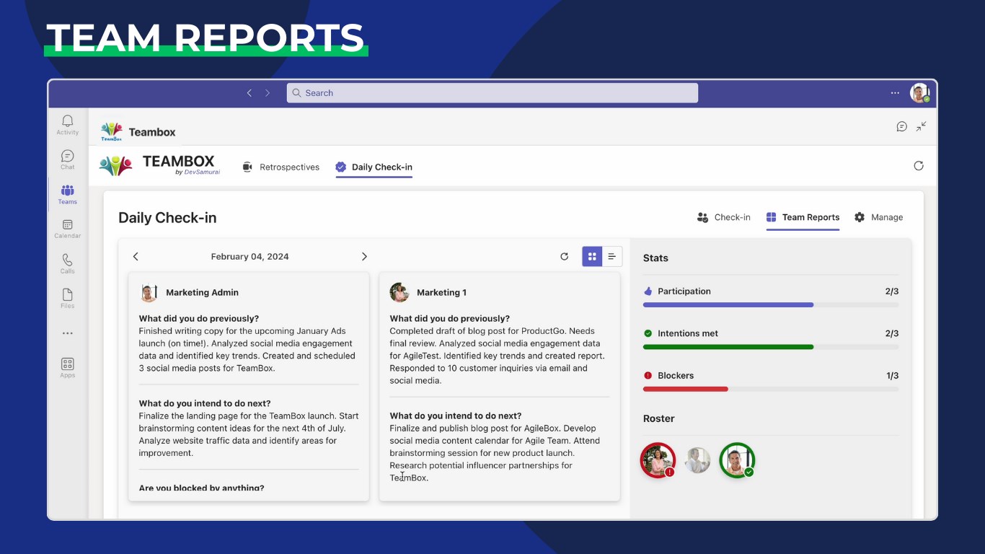Click the Participation 2/3 value
Screen dimensions: 985x554
coord(892,291)
